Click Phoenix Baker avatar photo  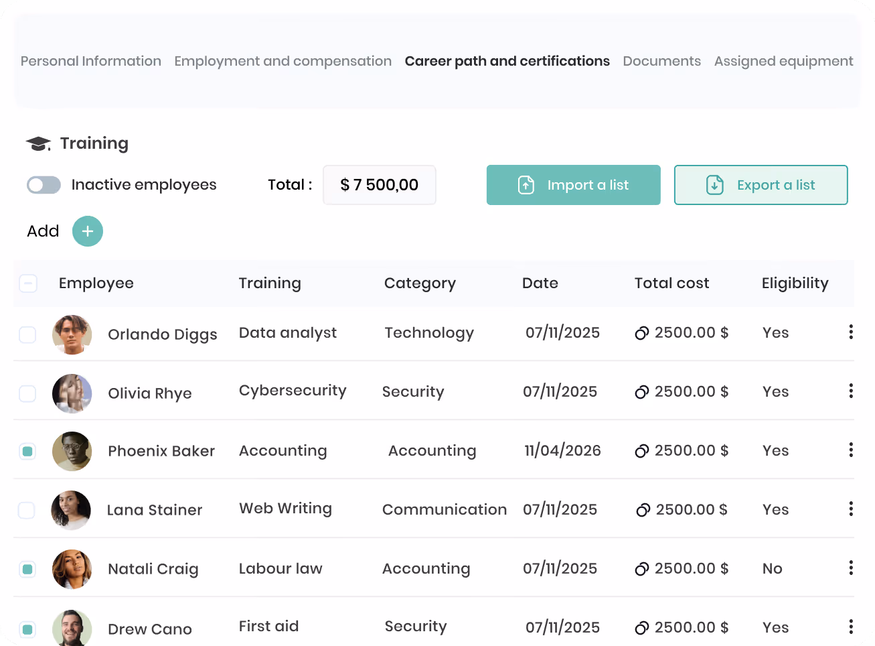[72, 451]
